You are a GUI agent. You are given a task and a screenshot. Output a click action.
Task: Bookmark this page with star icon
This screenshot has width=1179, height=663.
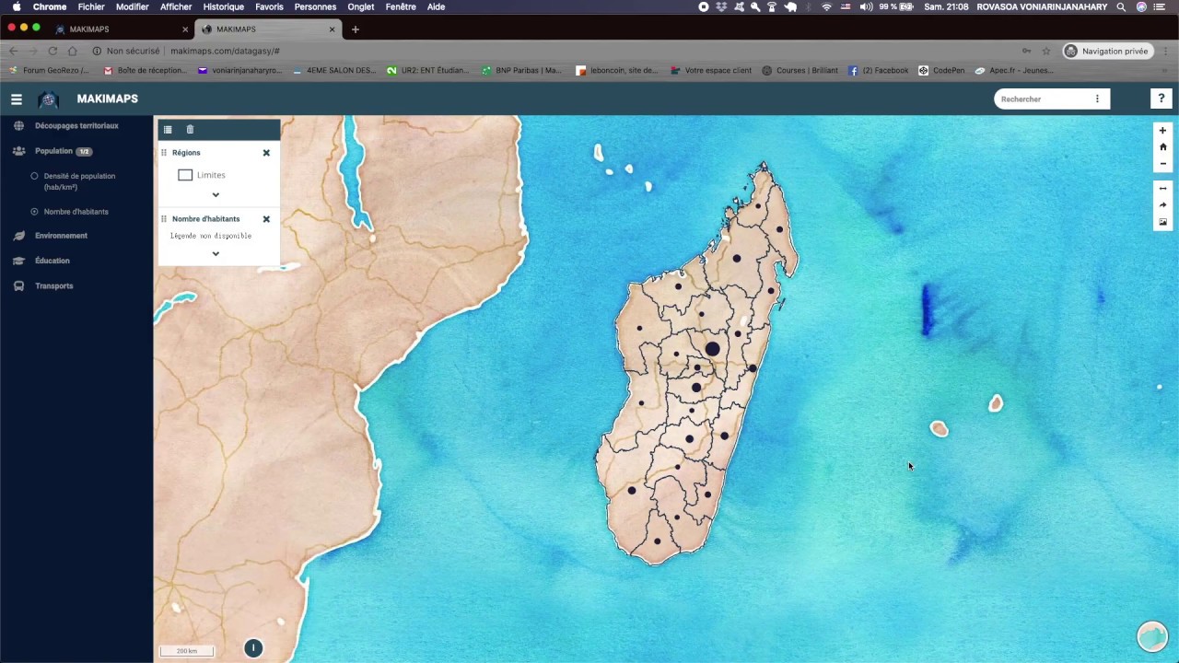point(1046,52)
